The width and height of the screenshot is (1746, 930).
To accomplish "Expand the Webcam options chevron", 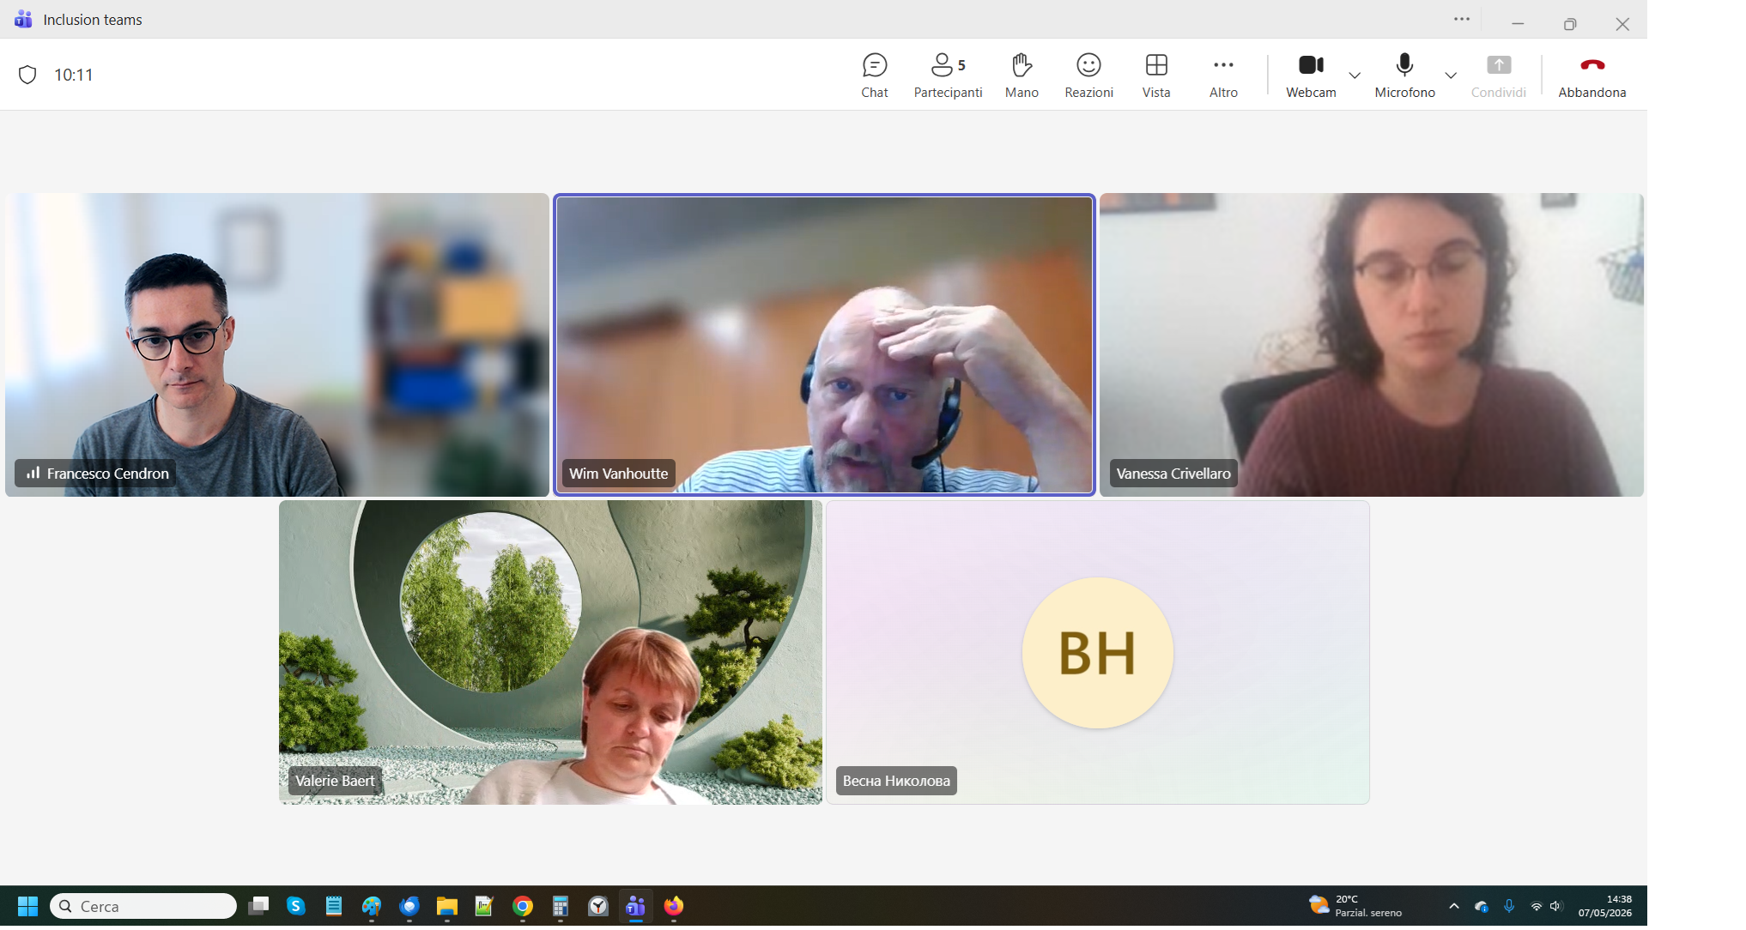I will click(1355, 75).
